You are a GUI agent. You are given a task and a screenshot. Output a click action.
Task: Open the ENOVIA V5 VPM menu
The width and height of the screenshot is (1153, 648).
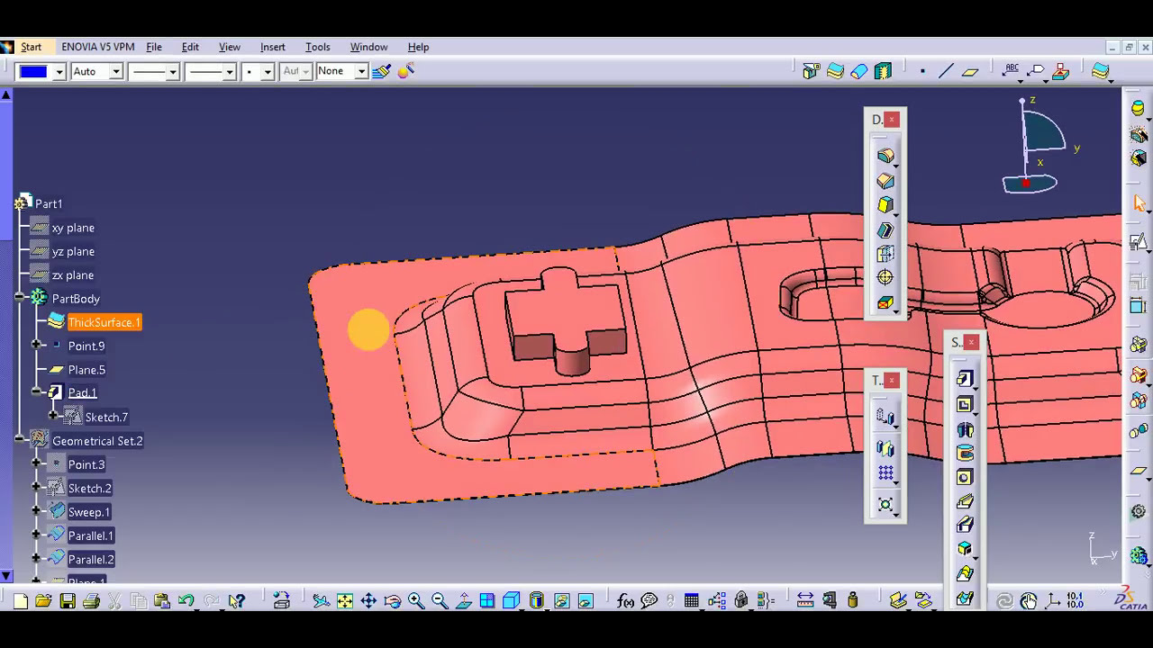point(98,47)
